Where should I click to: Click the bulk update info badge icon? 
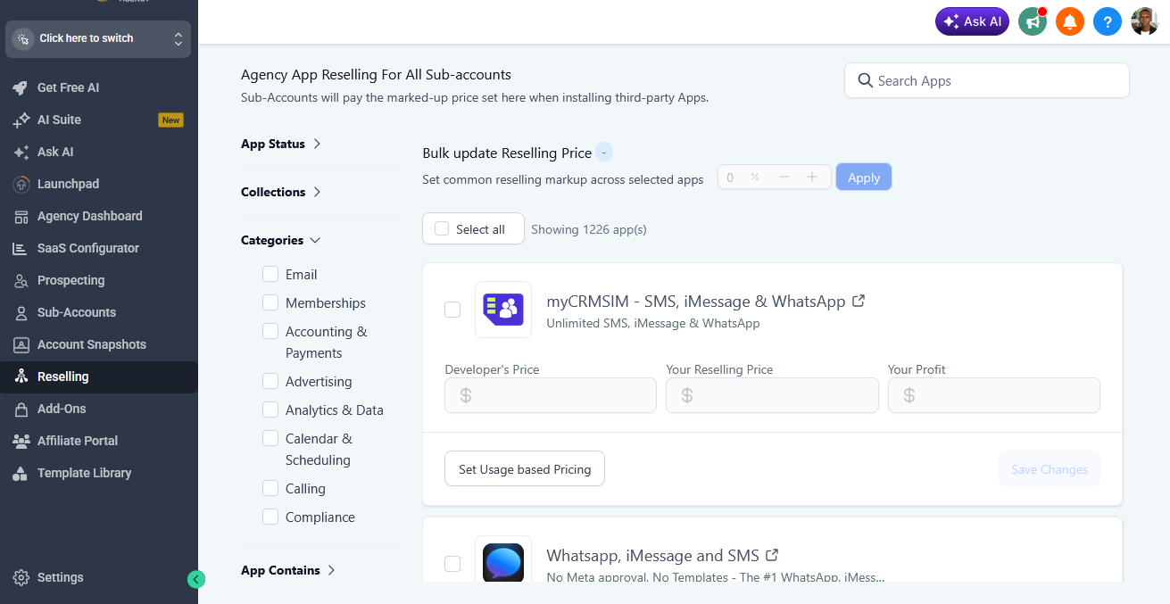(x=604, y=153)
